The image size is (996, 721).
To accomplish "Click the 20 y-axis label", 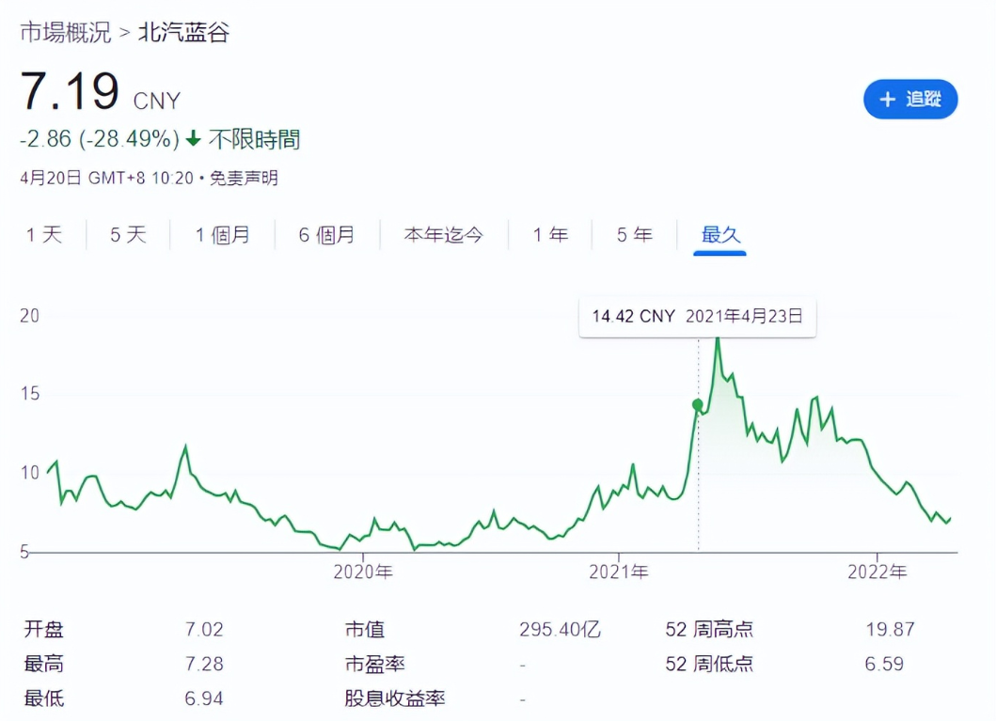I will tap(29, 316).
